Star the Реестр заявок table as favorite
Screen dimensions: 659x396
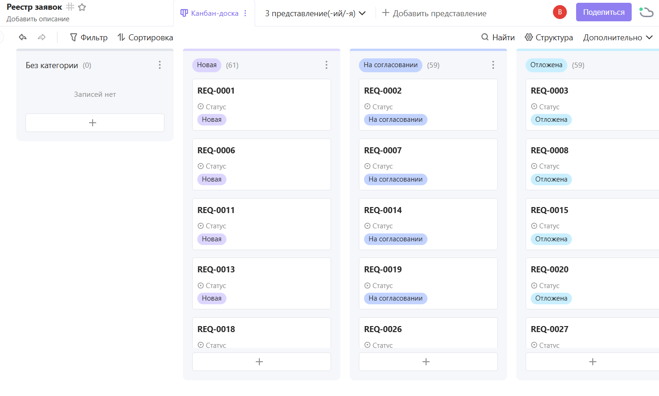tap(82, 7)
